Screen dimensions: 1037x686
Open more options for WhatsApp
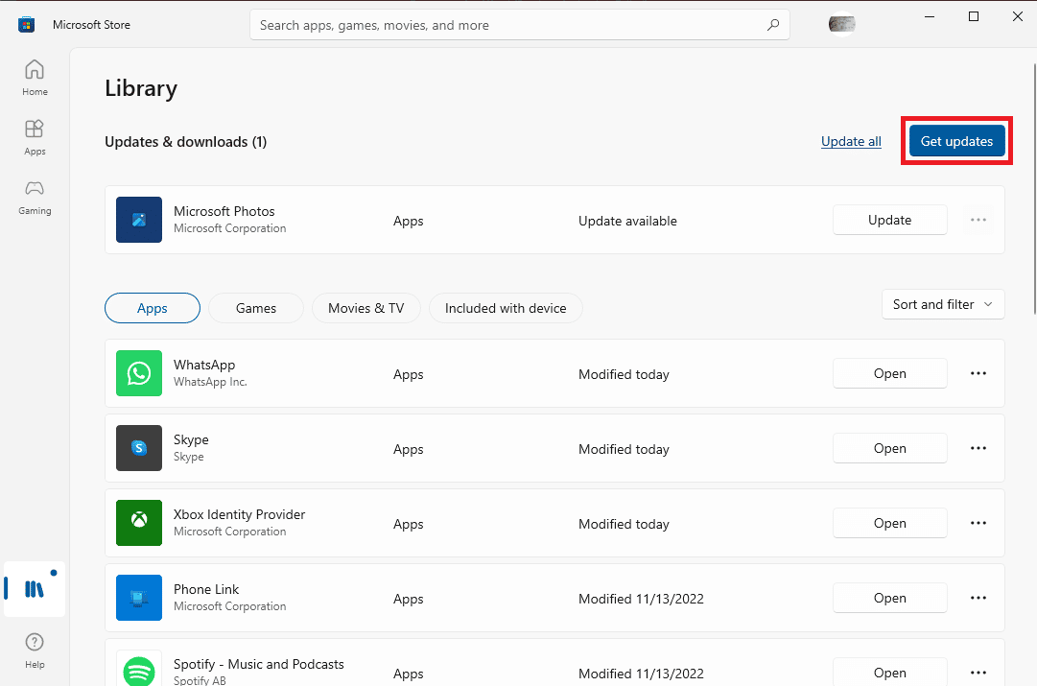coord(978,373)
